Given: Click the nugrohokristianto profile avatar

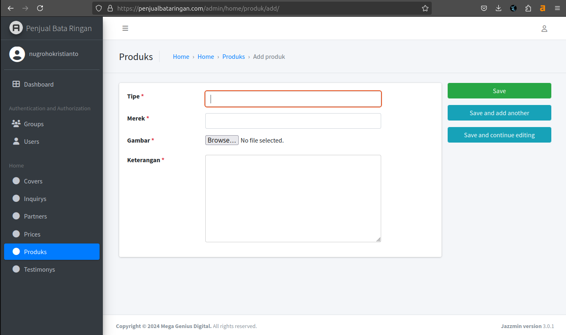Looking at the screenshot, I should coord(17,54).
